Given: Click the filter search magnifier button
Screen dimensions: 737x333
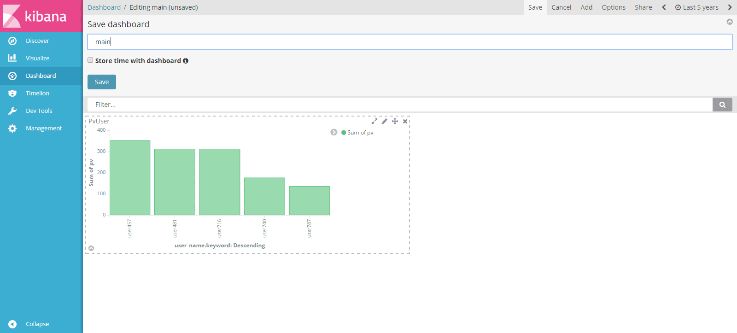Looking at the screenshot, I should 722,105.
